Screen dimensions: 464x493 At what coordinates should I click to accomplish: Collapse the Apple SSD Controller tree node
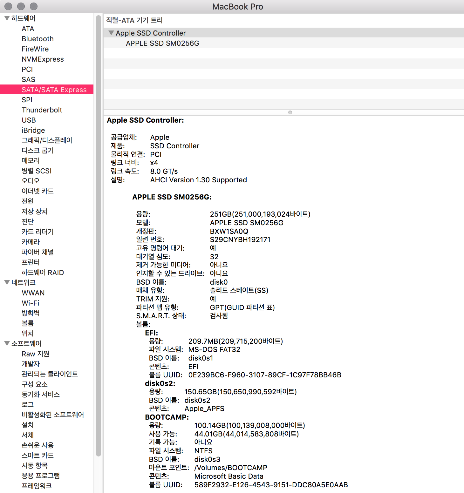(x=111, y=33)
